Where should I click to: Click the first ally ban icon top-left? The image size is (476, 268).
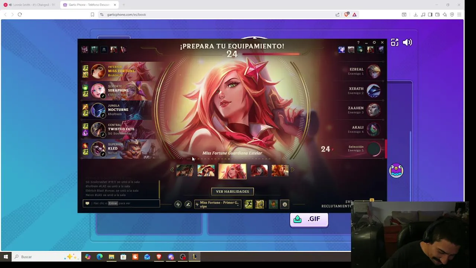point(85,50)
